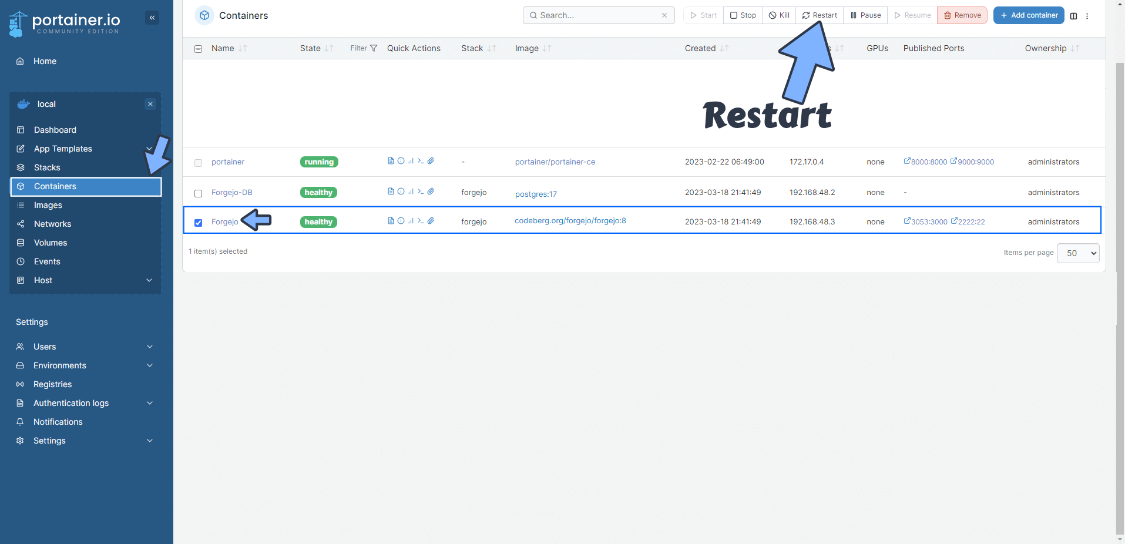Clear the search field with X icon

coord(664,15)
